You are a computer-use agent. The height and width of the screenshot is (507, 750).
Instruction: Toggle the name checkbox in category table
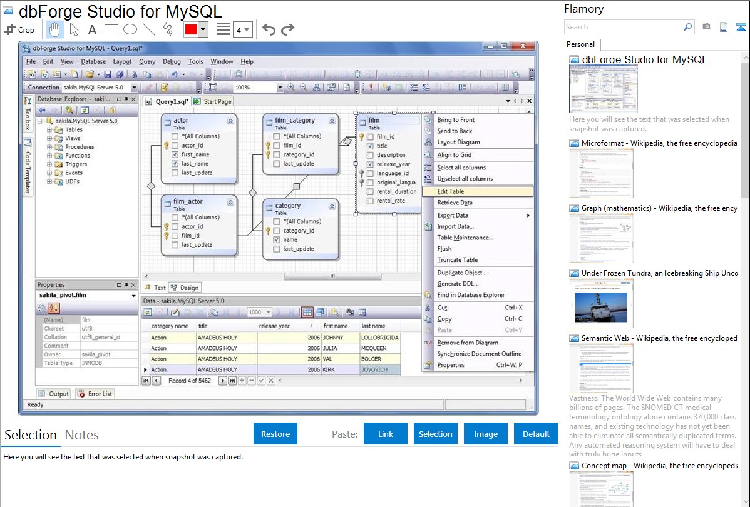coord(277,240)
